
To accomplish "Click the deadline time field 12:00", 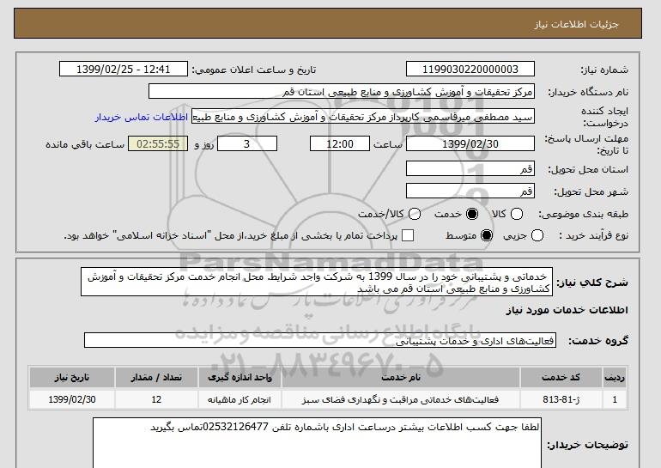I will 340,143.
